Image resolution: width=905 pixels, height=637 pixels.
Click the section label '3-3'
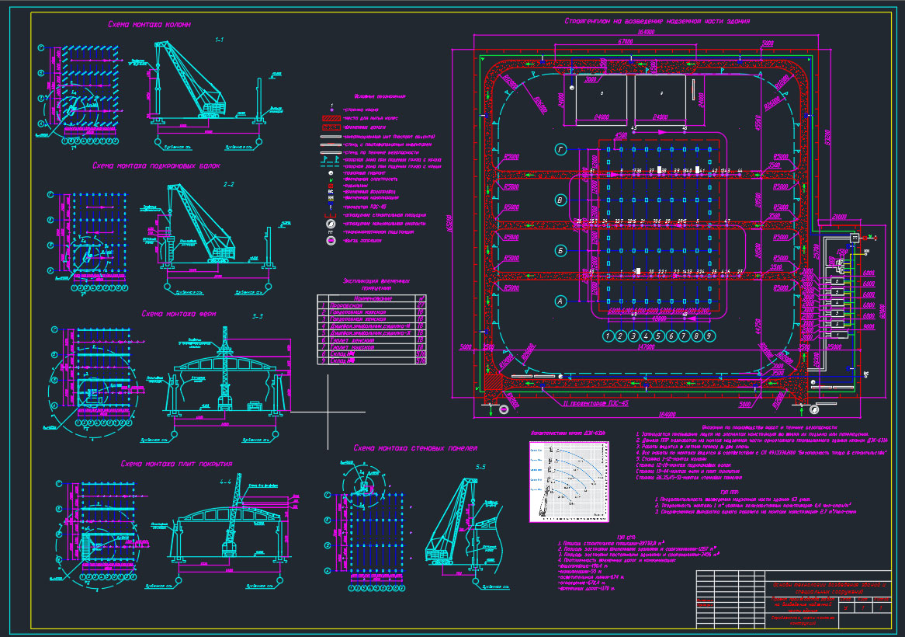click(258, 316)
